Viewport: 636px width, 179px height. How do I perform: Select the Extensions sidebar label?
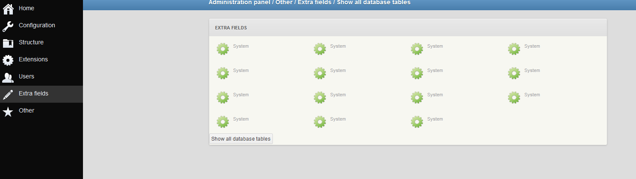tap(33, 59)
